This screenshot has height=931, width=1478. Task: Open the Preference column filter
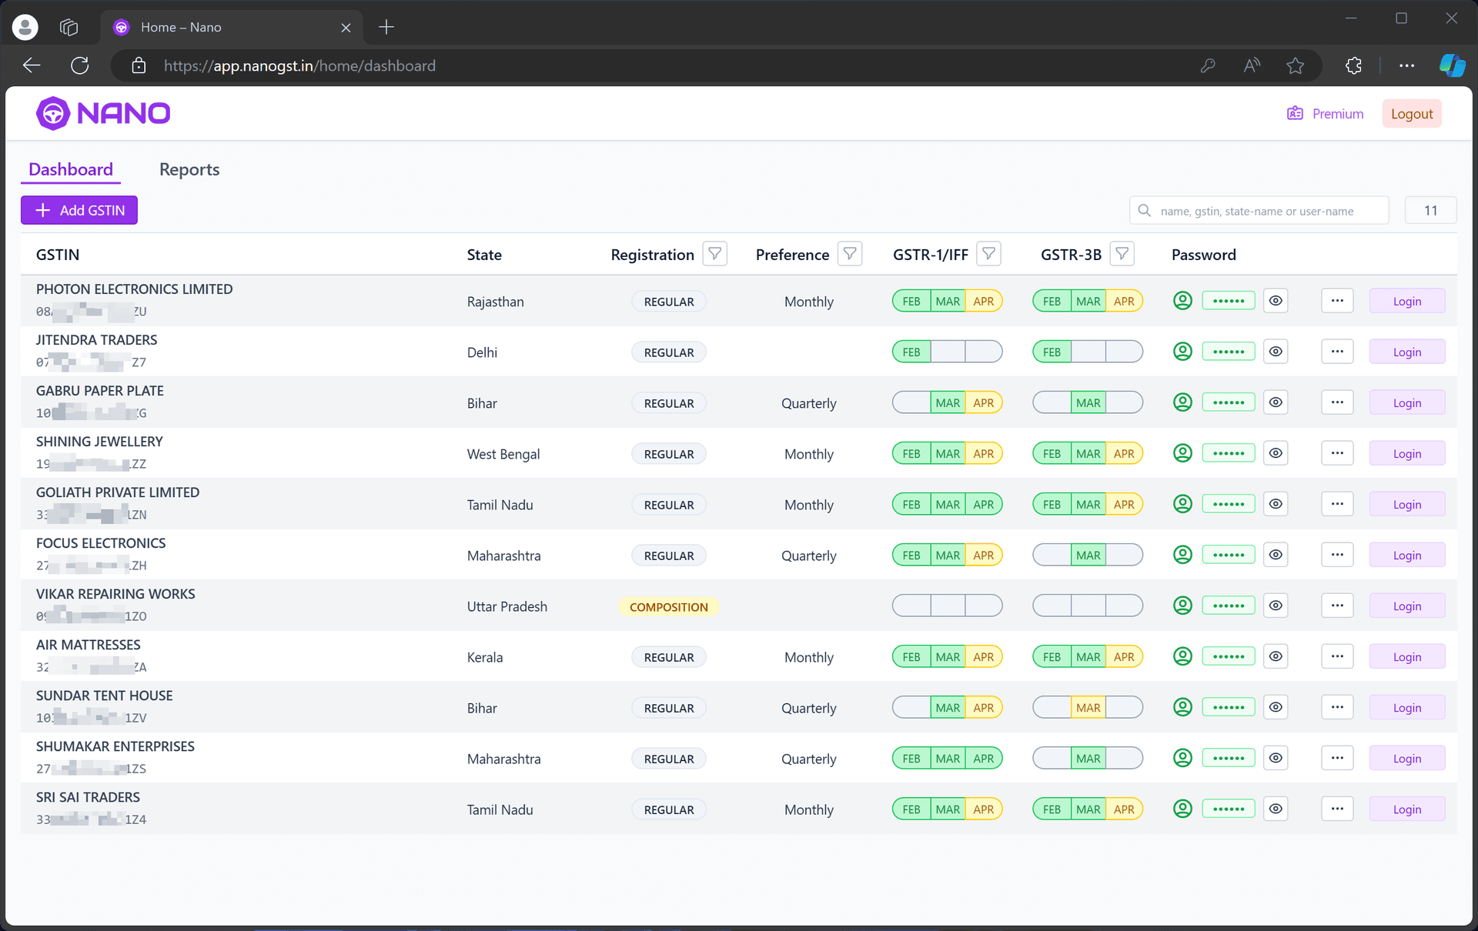pyautogui.click(x=850, y=254)
